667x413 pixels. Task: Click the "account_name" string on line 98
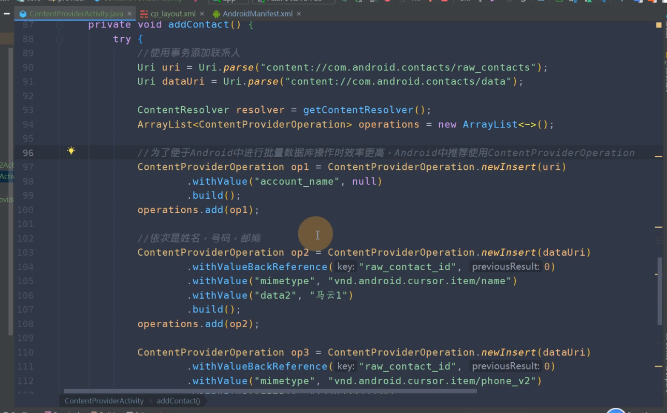tap(297, 181)
